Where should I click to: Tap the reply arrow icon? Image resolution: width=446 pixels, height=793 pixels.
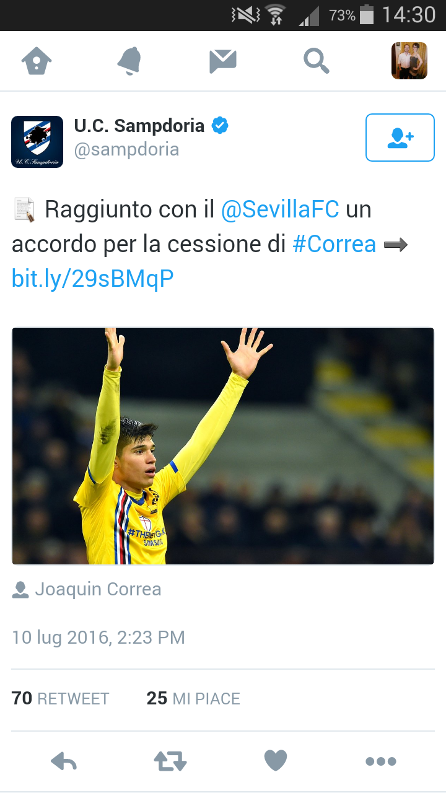(64, 761)
